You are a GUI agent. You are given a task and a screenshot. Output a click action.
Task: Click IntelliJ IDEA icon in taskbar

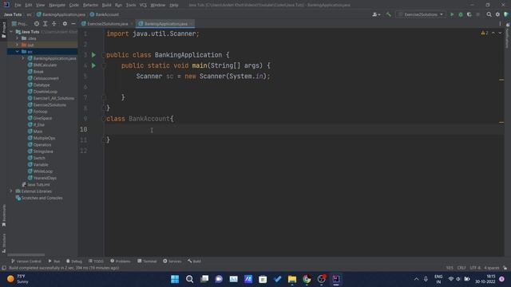336,279
